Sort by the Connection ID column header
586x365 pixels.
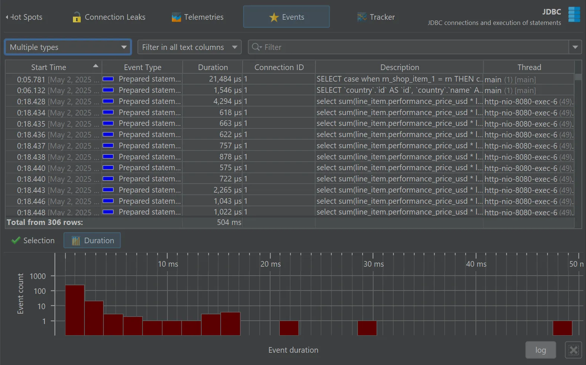[x=279, y=67]
